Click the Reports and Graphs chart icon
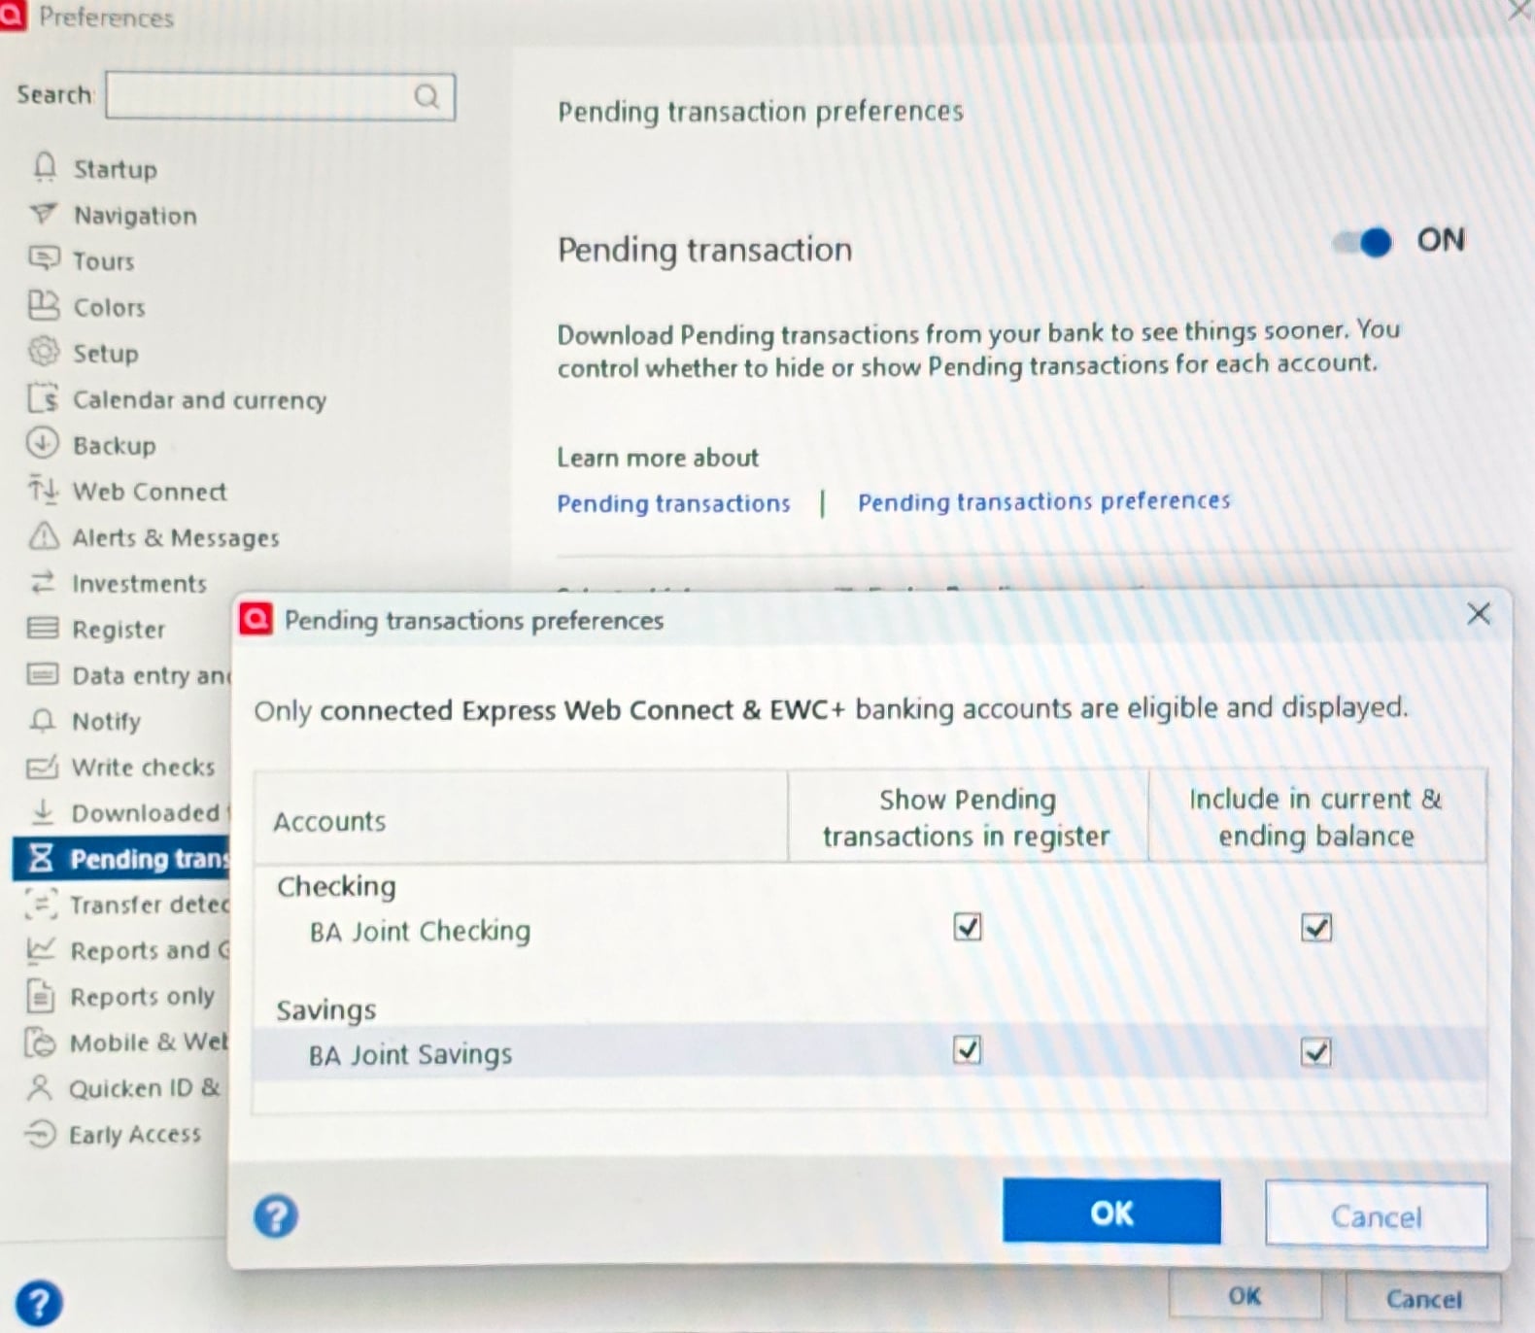Image resolution: width=1535 pixels, height=1333 pixels. (41, 949)
